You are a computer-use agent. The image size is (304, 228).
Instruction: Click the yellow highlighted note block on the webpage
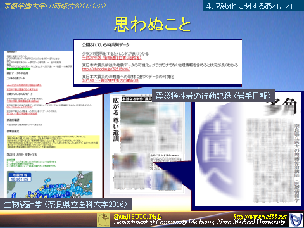point(53,141)
